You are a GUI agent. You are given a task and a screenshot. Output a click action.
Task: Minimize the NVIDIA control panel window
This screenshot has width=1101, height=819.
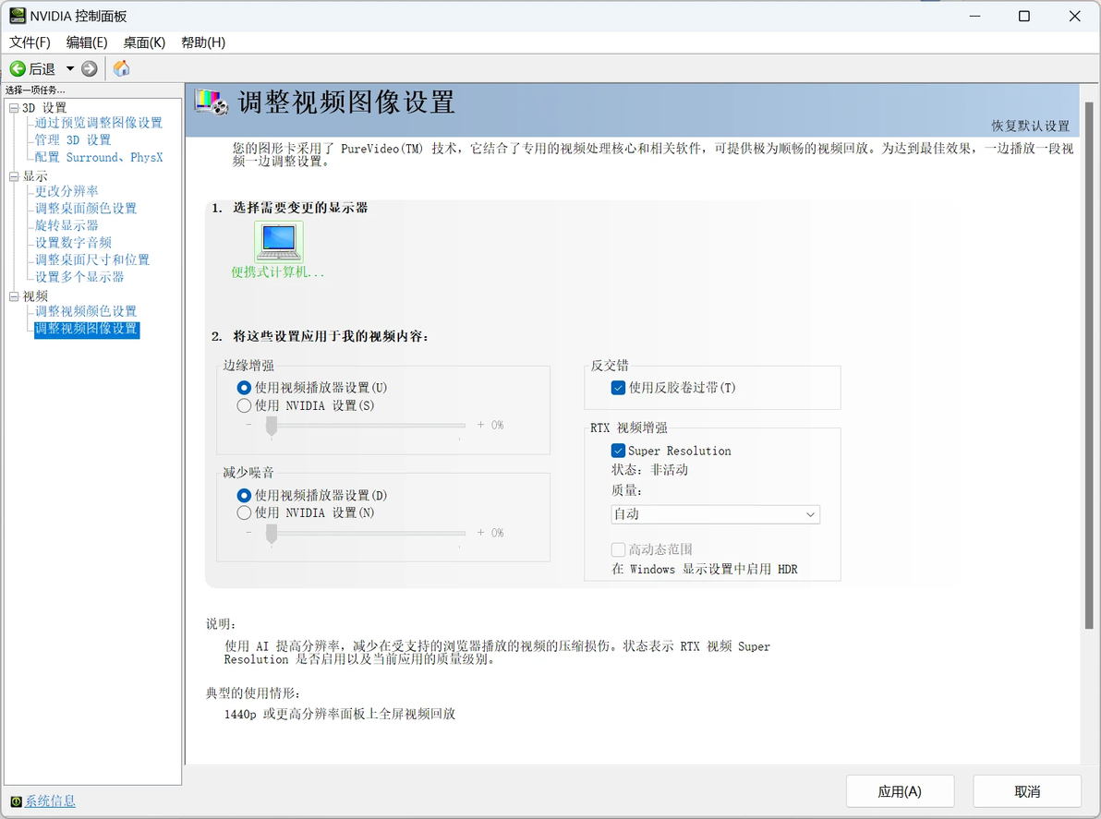click(x=974, y=16)
